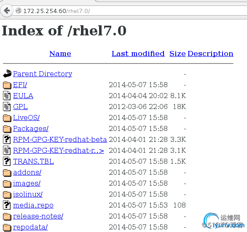Open the isolinux/ directory link
Image resolution: width=247 pixels, height=232 pixels.
coord(28,194)
